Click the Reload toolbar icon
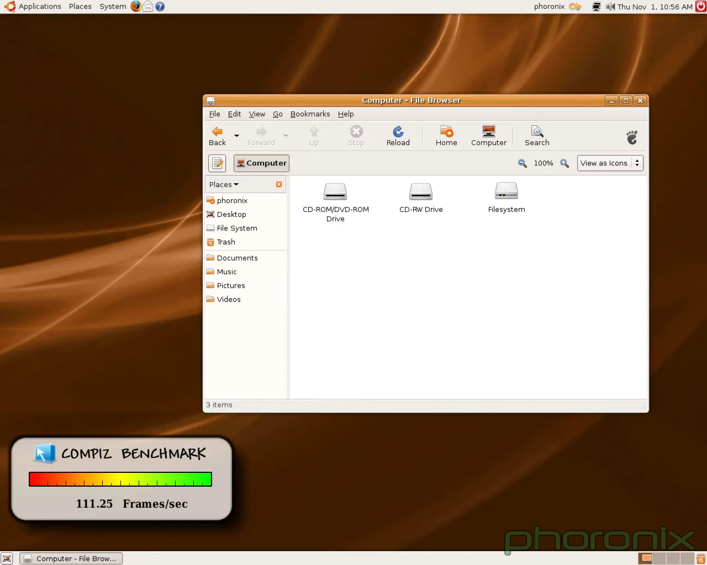 [x=398, y=136]
